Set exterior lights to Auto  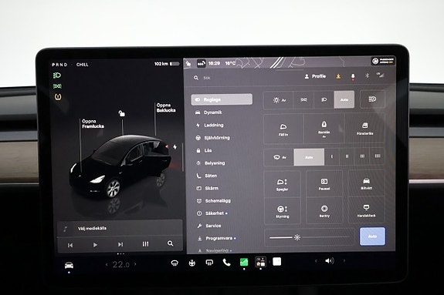344,99
